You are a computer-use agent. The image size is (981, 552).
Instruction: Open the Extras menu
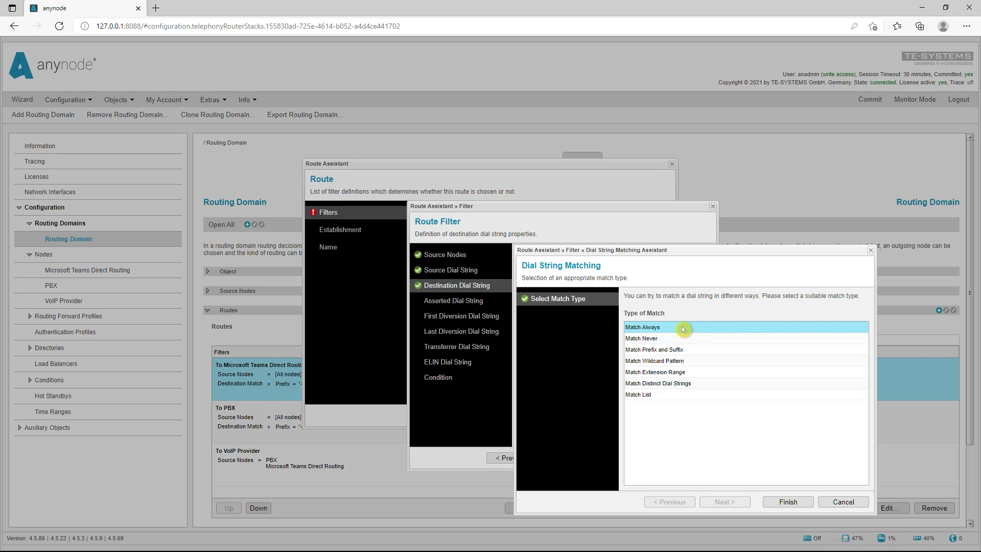tap(213, 100)
